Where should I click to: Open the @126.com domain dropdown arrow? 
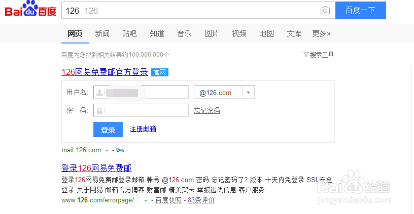[248, 93]
